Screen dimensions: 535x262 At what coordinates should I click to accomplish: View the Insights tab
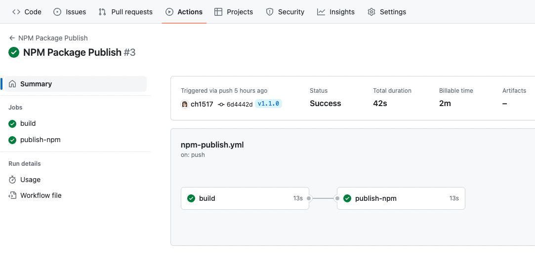tap(336, 12)
